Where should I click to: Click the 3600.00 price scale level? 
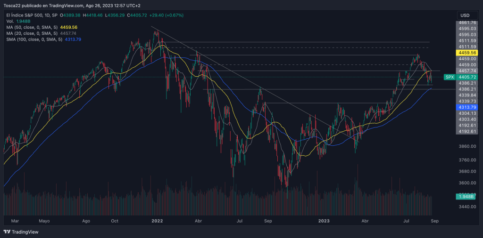tap(466, 183)
